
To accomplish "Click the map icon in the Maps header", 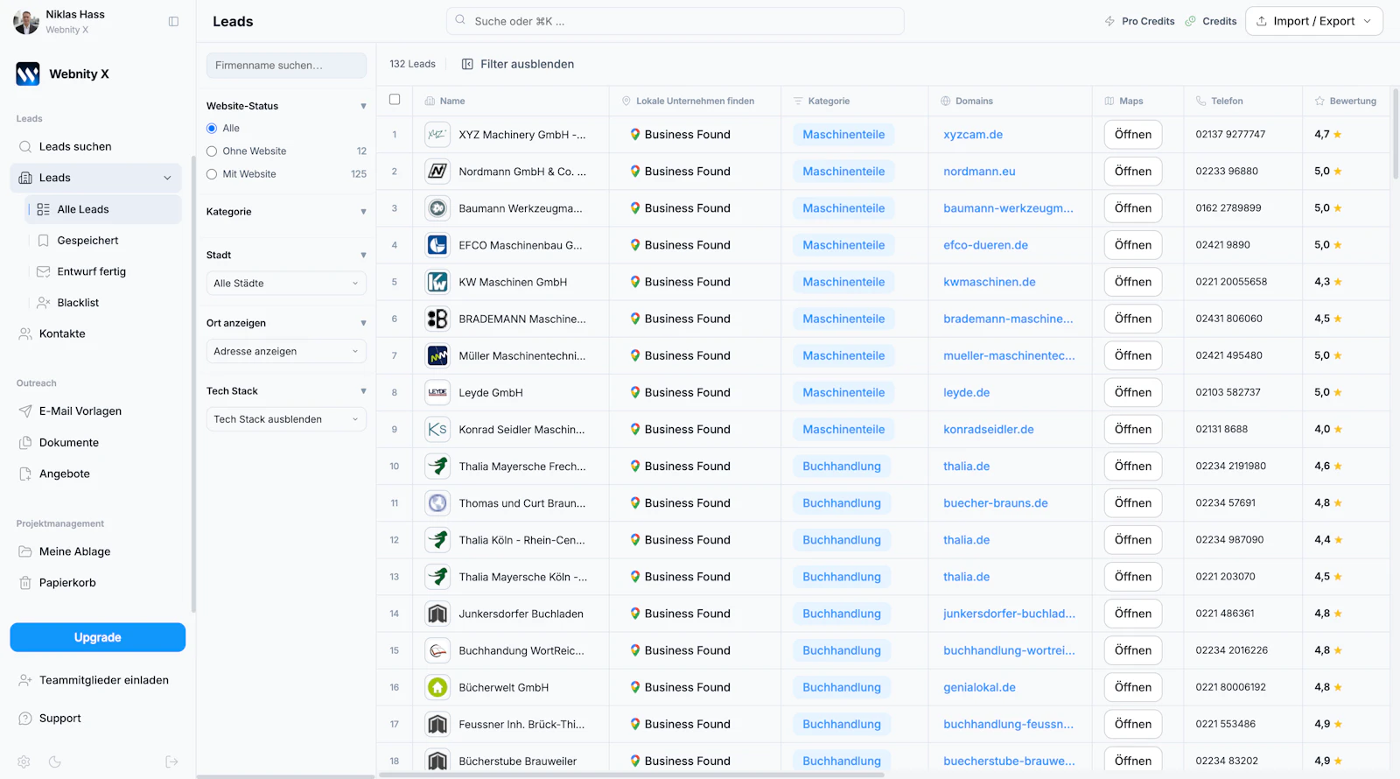I will click(x=1109, y=102).
